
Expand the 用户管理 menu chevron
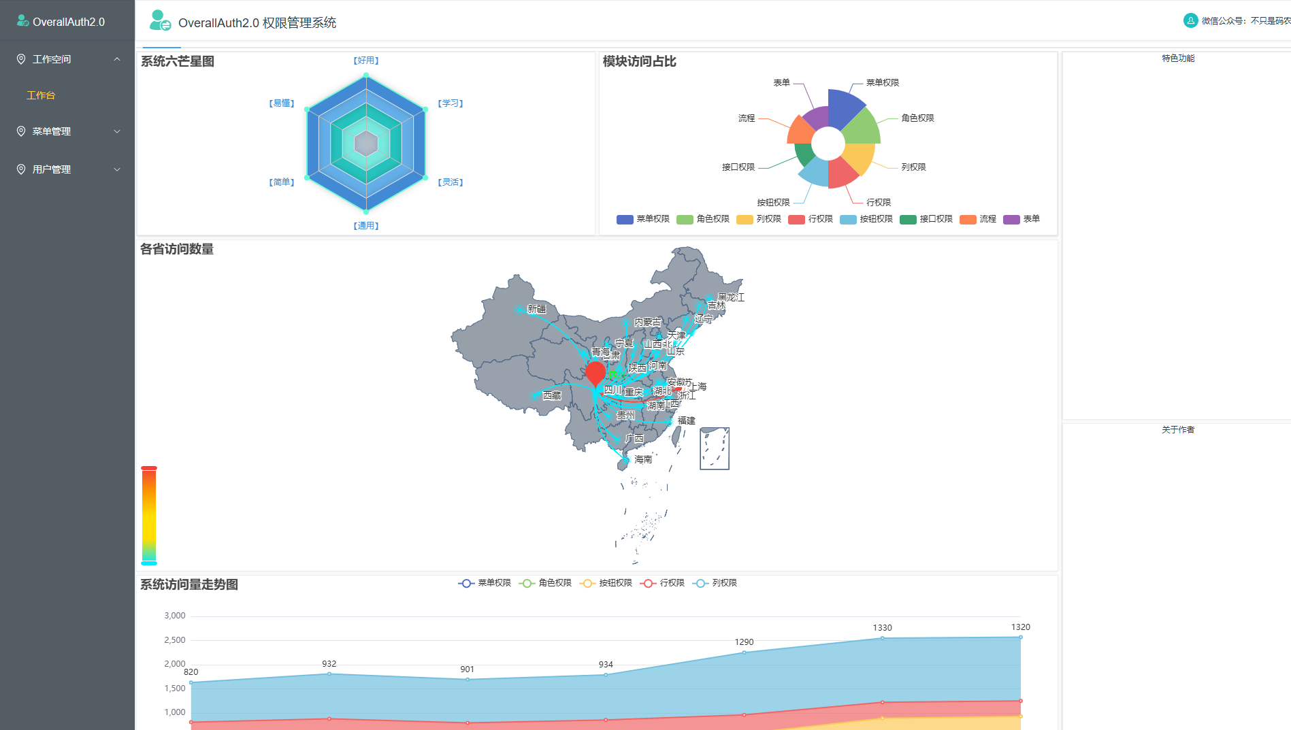(x=117, y=169)
